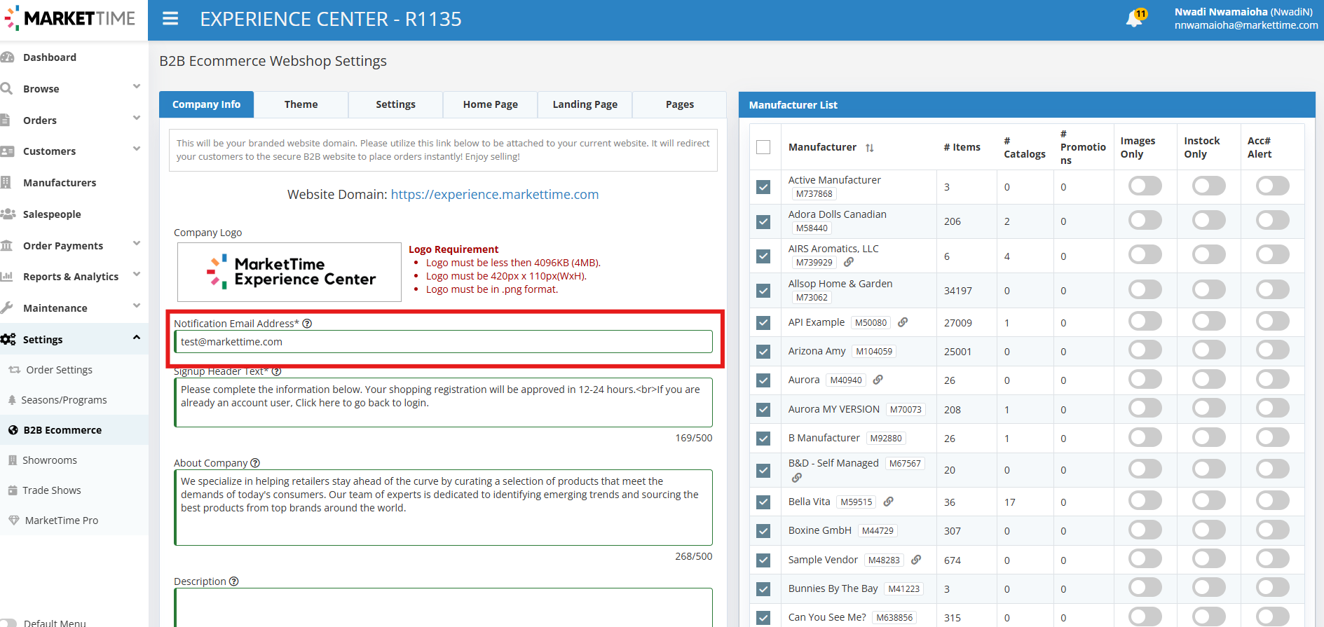Click the Customers card icon
The image size is (1324, 627).
[x=8, y=151]
